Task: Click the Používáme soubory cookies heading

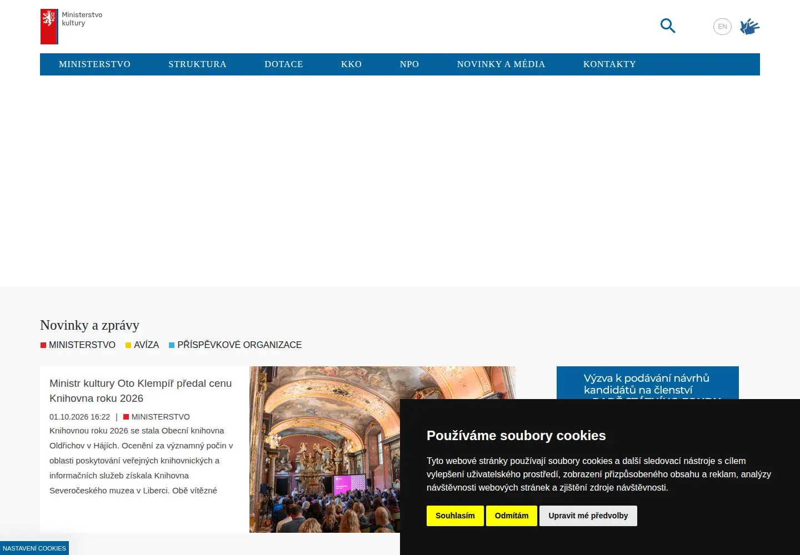Action: coord(516,436)
